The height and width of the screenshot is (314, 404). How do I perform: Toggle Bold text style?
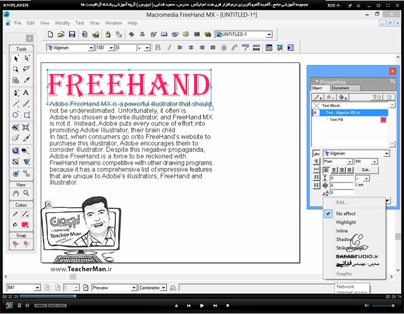pyautogui.click(x=158, y=48)
